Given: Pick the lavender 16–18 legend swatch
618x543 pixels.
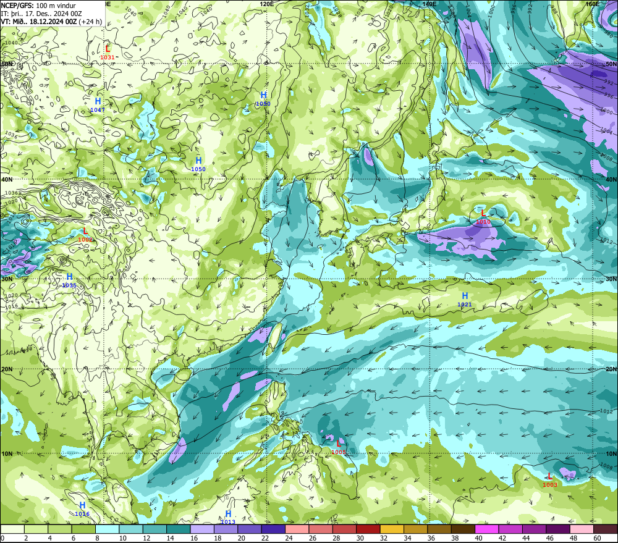Looking at the screenshot, I should point(202,529).
